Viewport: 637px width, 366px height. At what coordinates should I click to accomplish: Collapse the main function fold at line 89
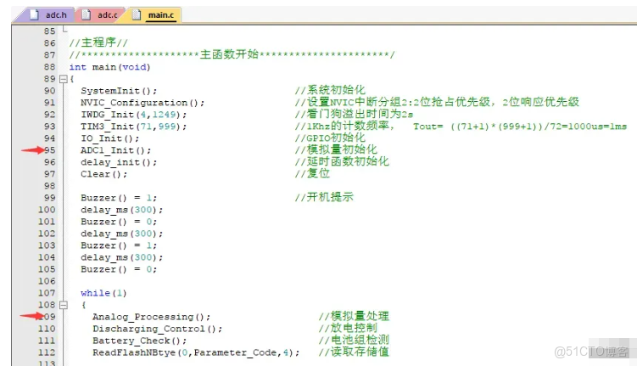point(63,79)
